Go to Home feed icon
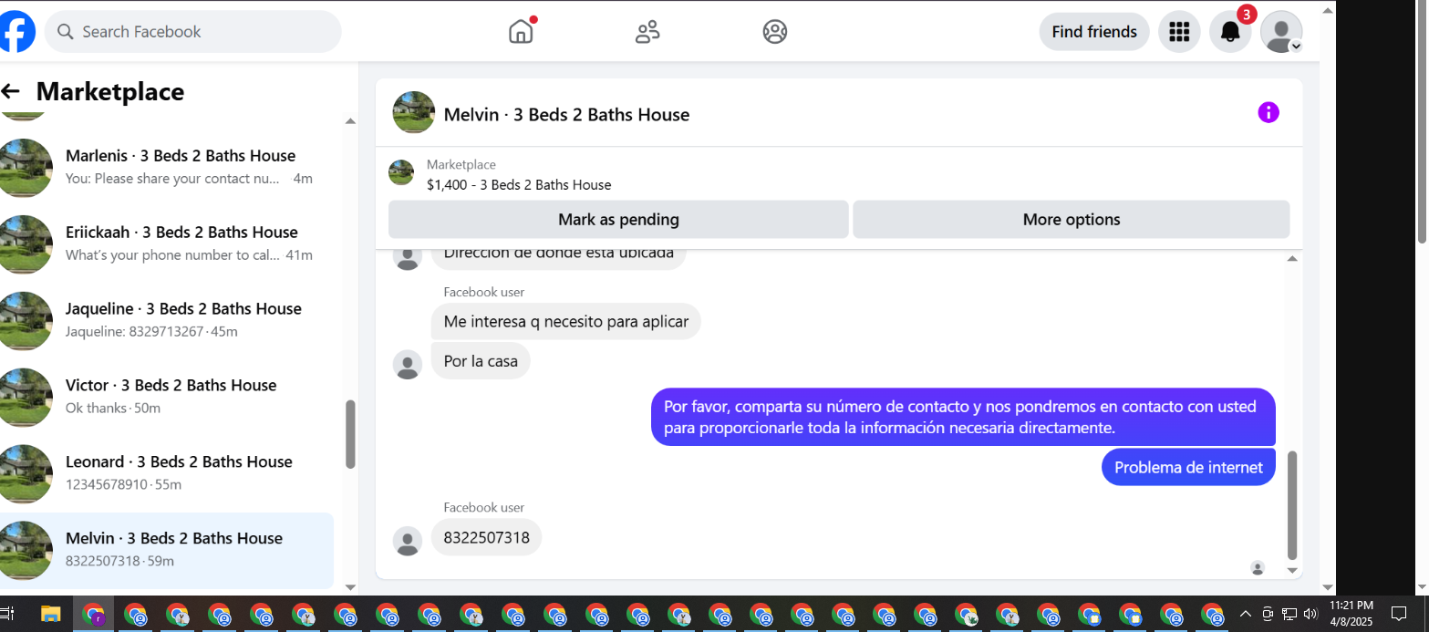The image size is (1429, 632). pyautogui.click(x=521, y=31)
